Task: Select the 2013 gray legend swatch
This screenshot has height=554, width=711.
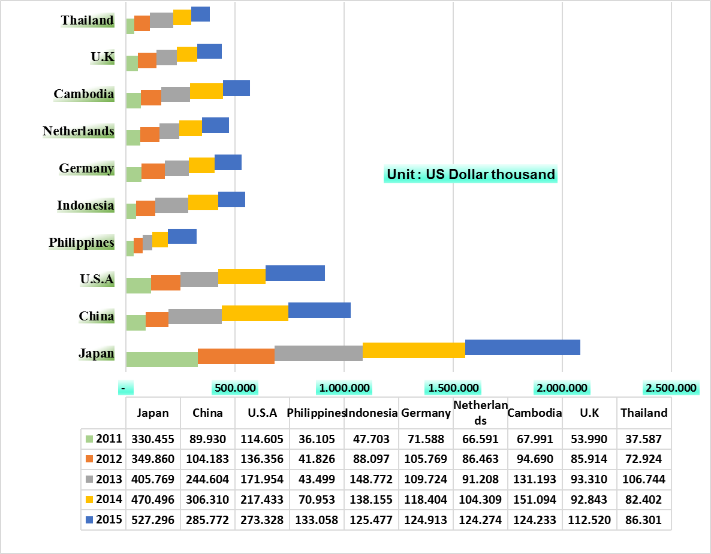Action: pyautogui.click(x=91, y=479)
